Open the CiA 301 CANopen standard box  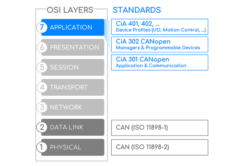pyautogui.click(x=160, y=62)
